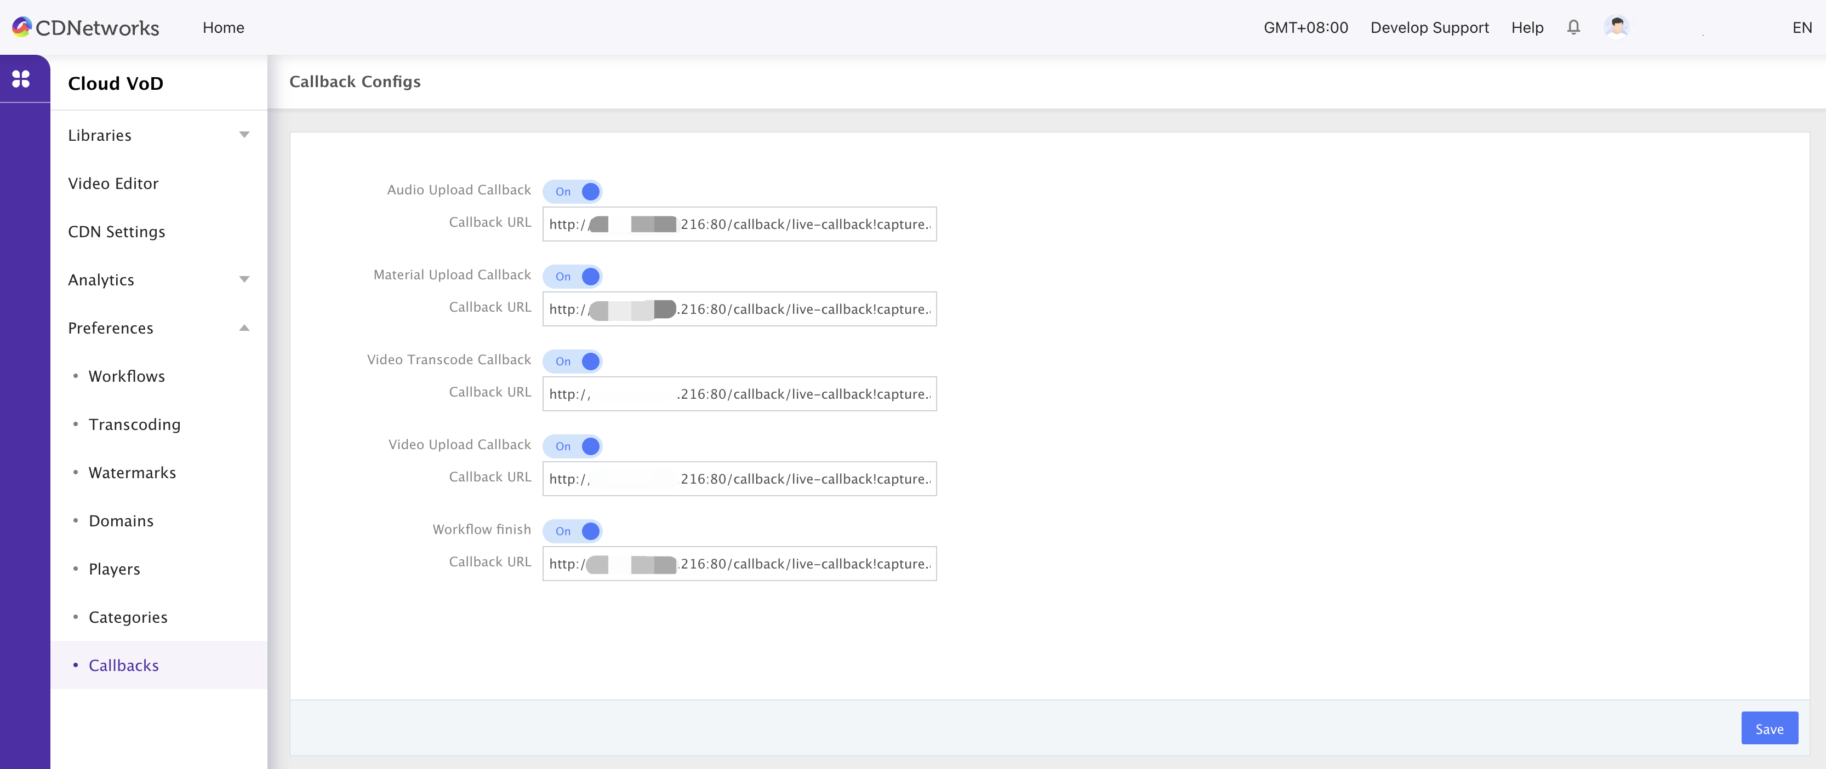The image size is (1826, 769).
Task: Switch off the Workflow finish toggle
Action: tap(573, 531)
